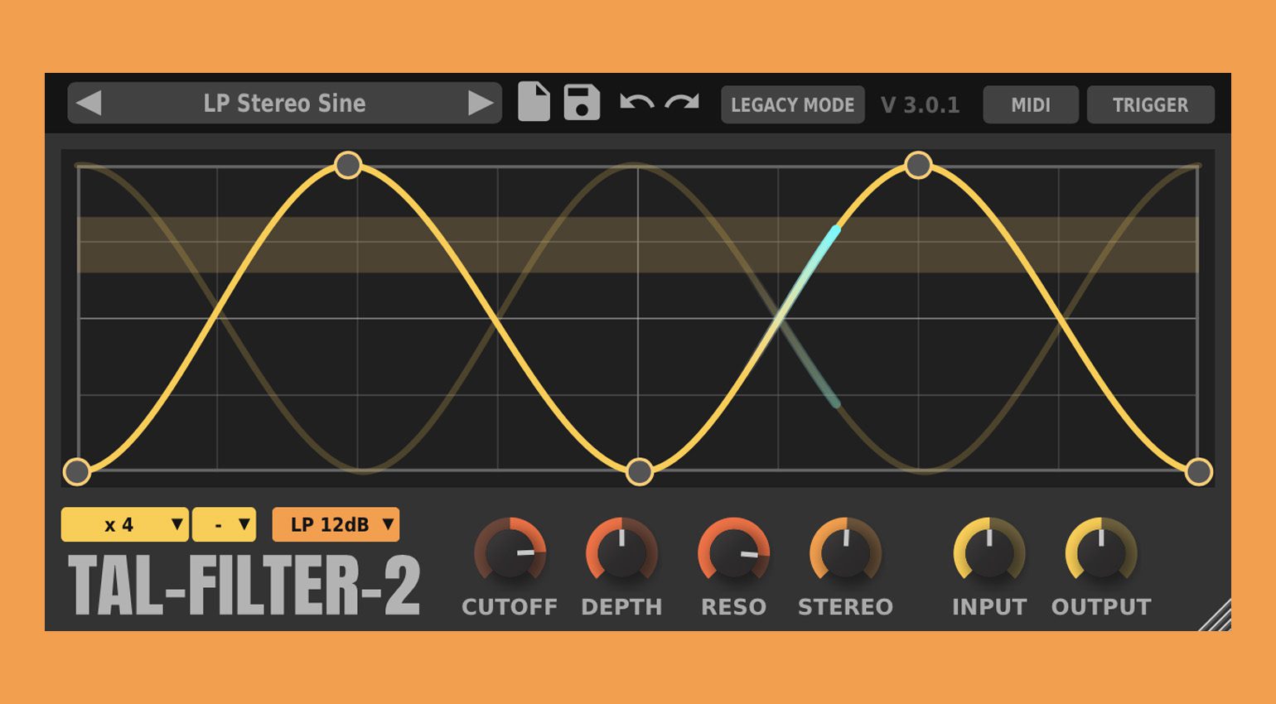Click the INPUT knob
The width and height of the screenshot is (1276, 704).
(989, 552)
